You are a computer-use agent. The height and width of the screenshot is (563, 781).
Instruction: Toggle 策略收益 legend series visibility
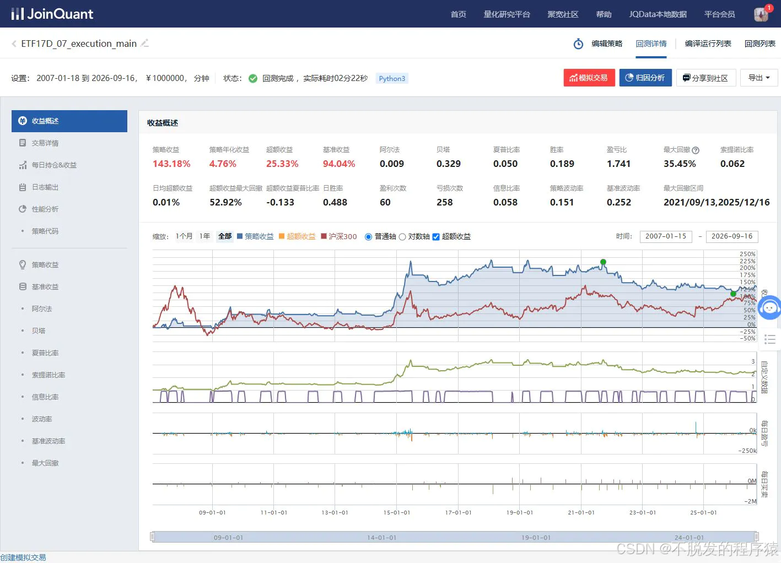tap(255, 236)
